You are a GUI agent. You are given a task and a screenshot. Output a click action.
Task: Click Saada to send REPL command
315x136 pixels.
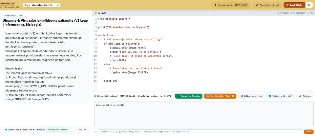pyautogui.click(x=308, y=132)
